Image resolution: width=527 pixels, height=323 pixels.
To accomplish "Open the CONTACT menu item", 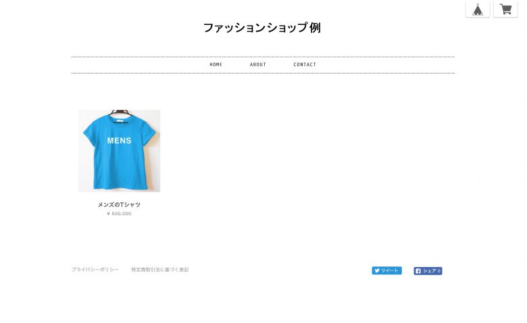I will click(x=305, y=65).
